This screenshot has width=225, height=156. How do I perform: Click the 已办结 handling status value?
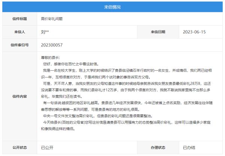[x=189, y=147]
